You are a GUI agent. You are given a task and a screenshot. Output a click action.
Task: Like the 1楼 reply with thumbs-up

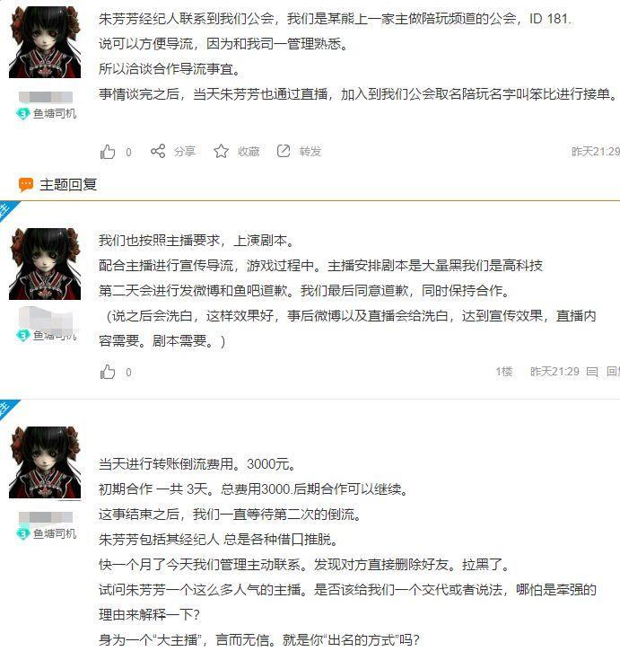click(x=108, y=372)
